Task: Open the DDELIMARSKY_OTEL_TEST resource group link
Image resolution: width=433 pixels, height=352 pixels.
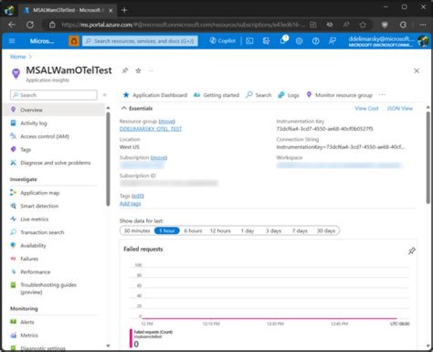Action: click(x=150, y=129)
